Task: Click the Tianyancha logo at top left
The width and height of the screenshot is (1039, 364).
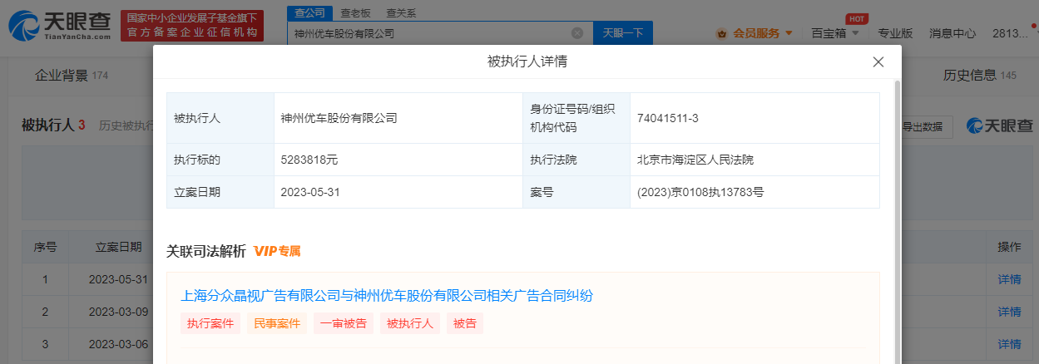Action: click(60, 27)
